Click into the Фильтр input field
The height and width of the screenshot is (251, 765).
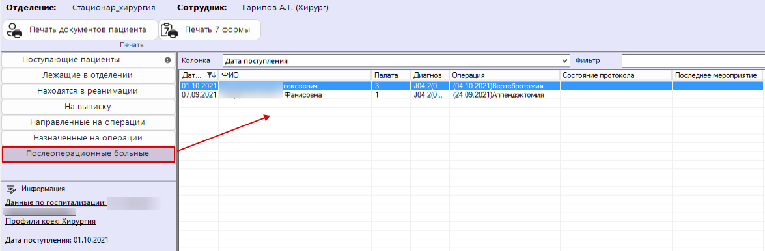pyautogui.click(x=693, y=61)
